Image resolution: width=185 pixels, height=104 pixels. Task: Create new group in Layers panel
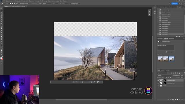(x=177, y=99)
